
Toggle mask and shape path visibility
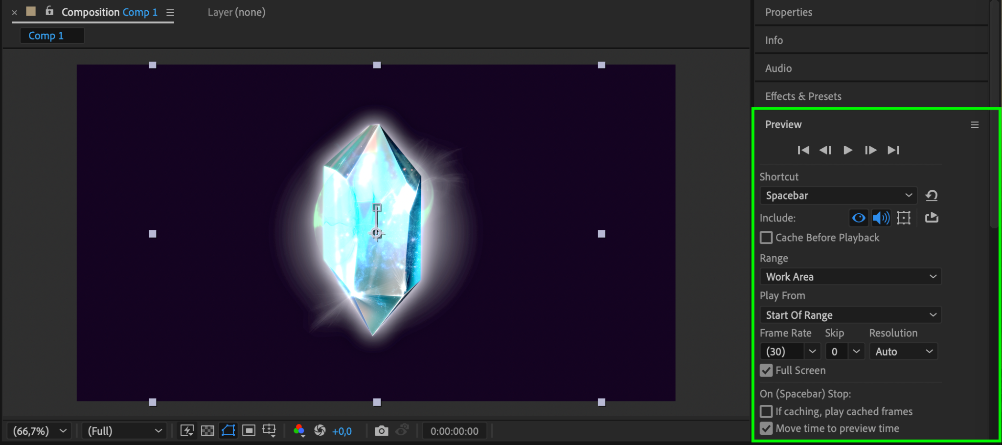tap(228, 430)
